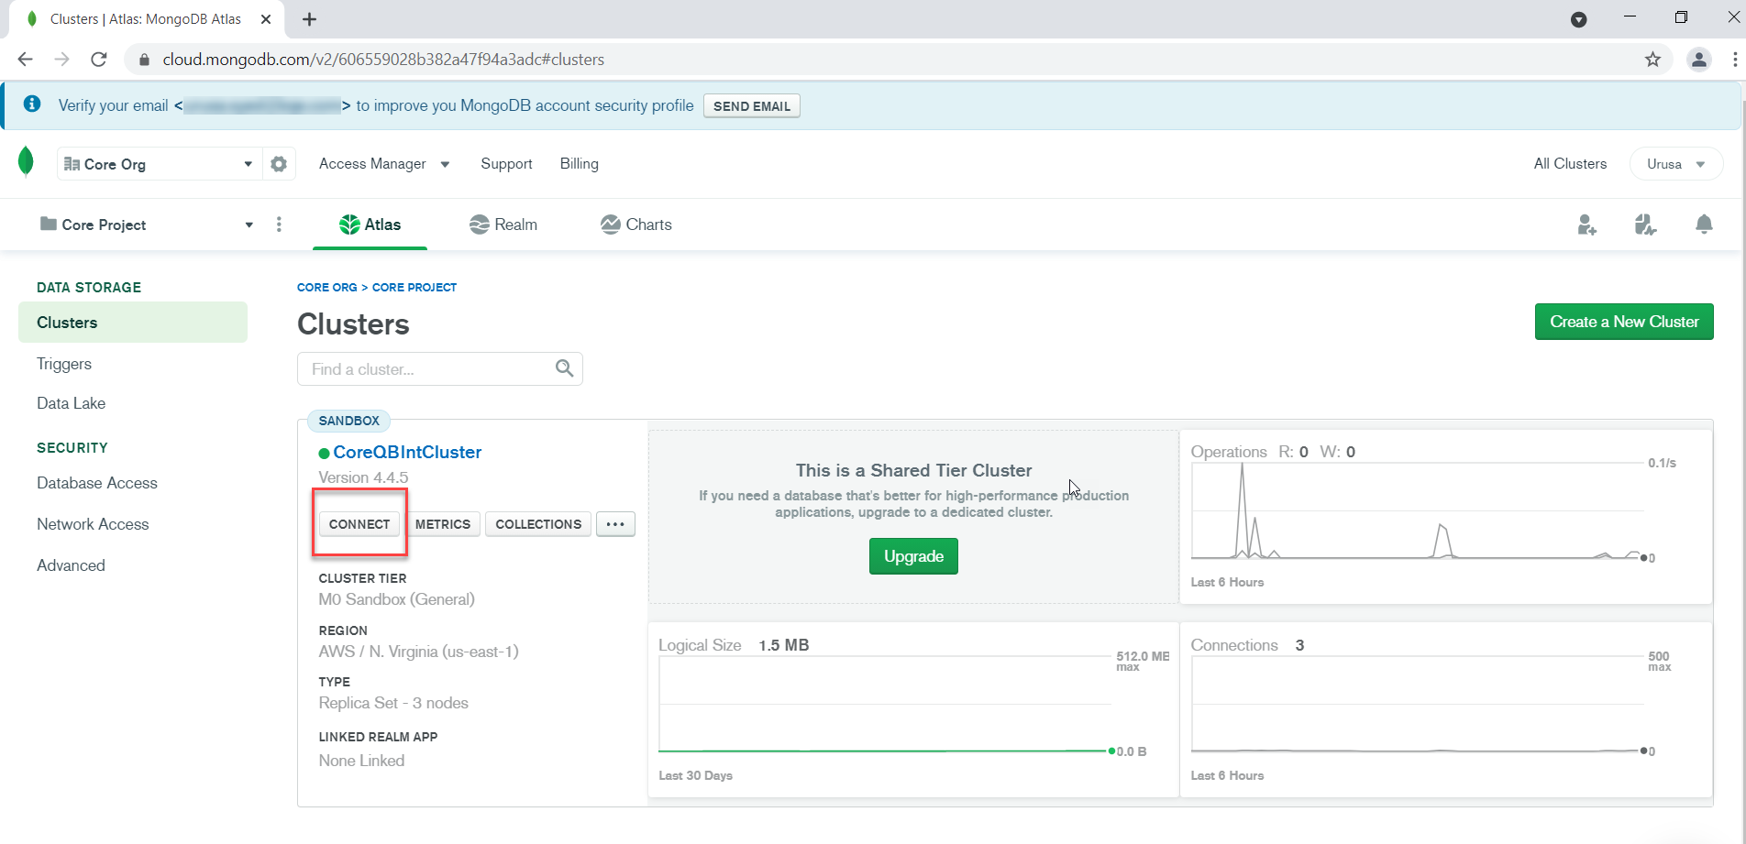Open the Charts service
The width and height of the screenshot is (1746, 844).
pos(635,225)
